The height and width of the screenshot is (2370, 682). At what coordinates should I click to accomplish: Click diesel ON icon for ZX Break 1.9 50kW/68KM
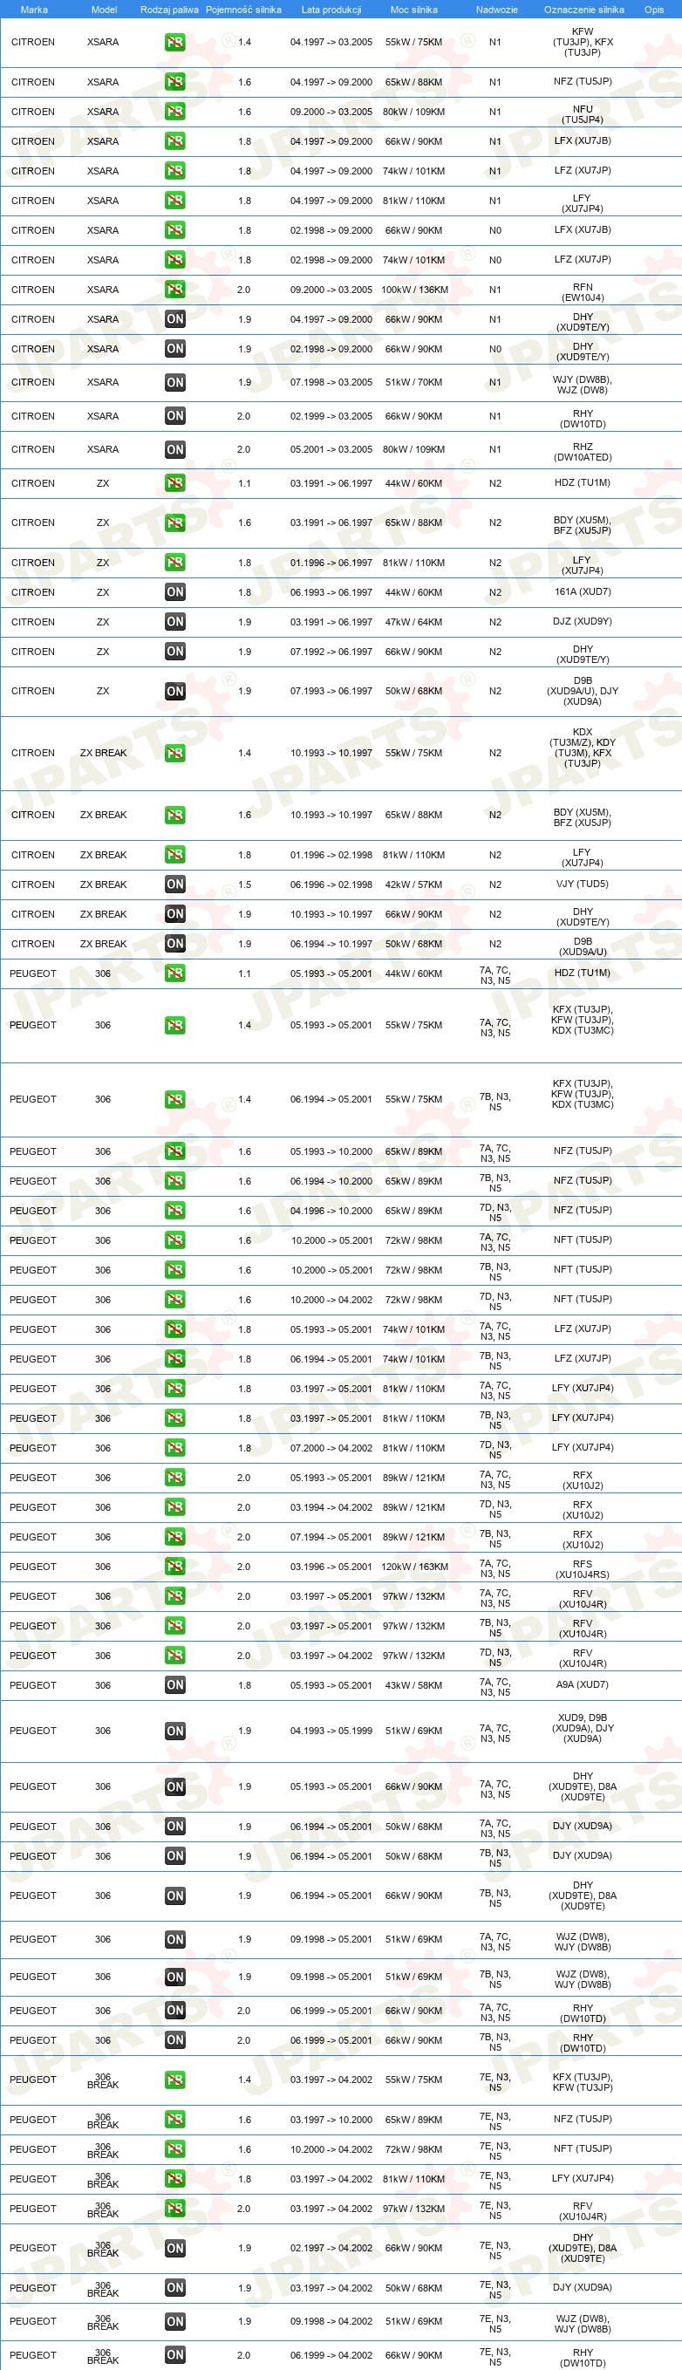click(x=175, y=944)
